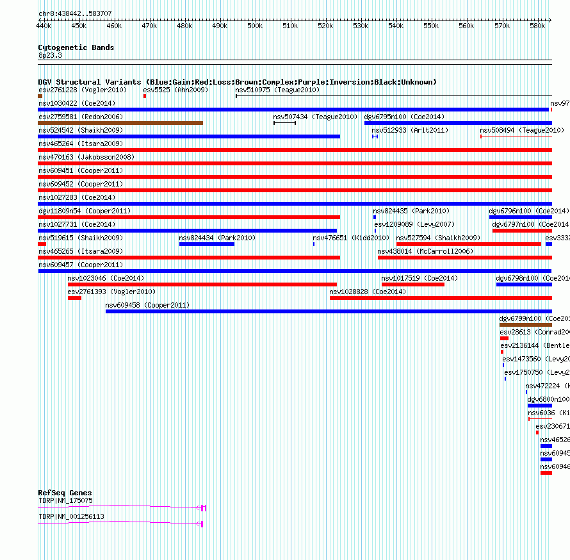This screenshot has width=570, height=560.
Task: Select the dgv11809n54 (Cooper2011) label
Action: click(x=85, y=211)
